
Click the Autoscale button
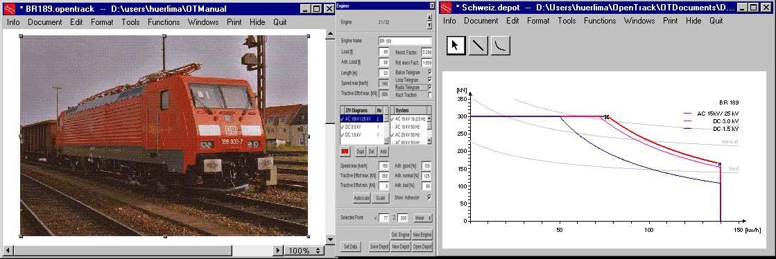[x=361, y=197]
